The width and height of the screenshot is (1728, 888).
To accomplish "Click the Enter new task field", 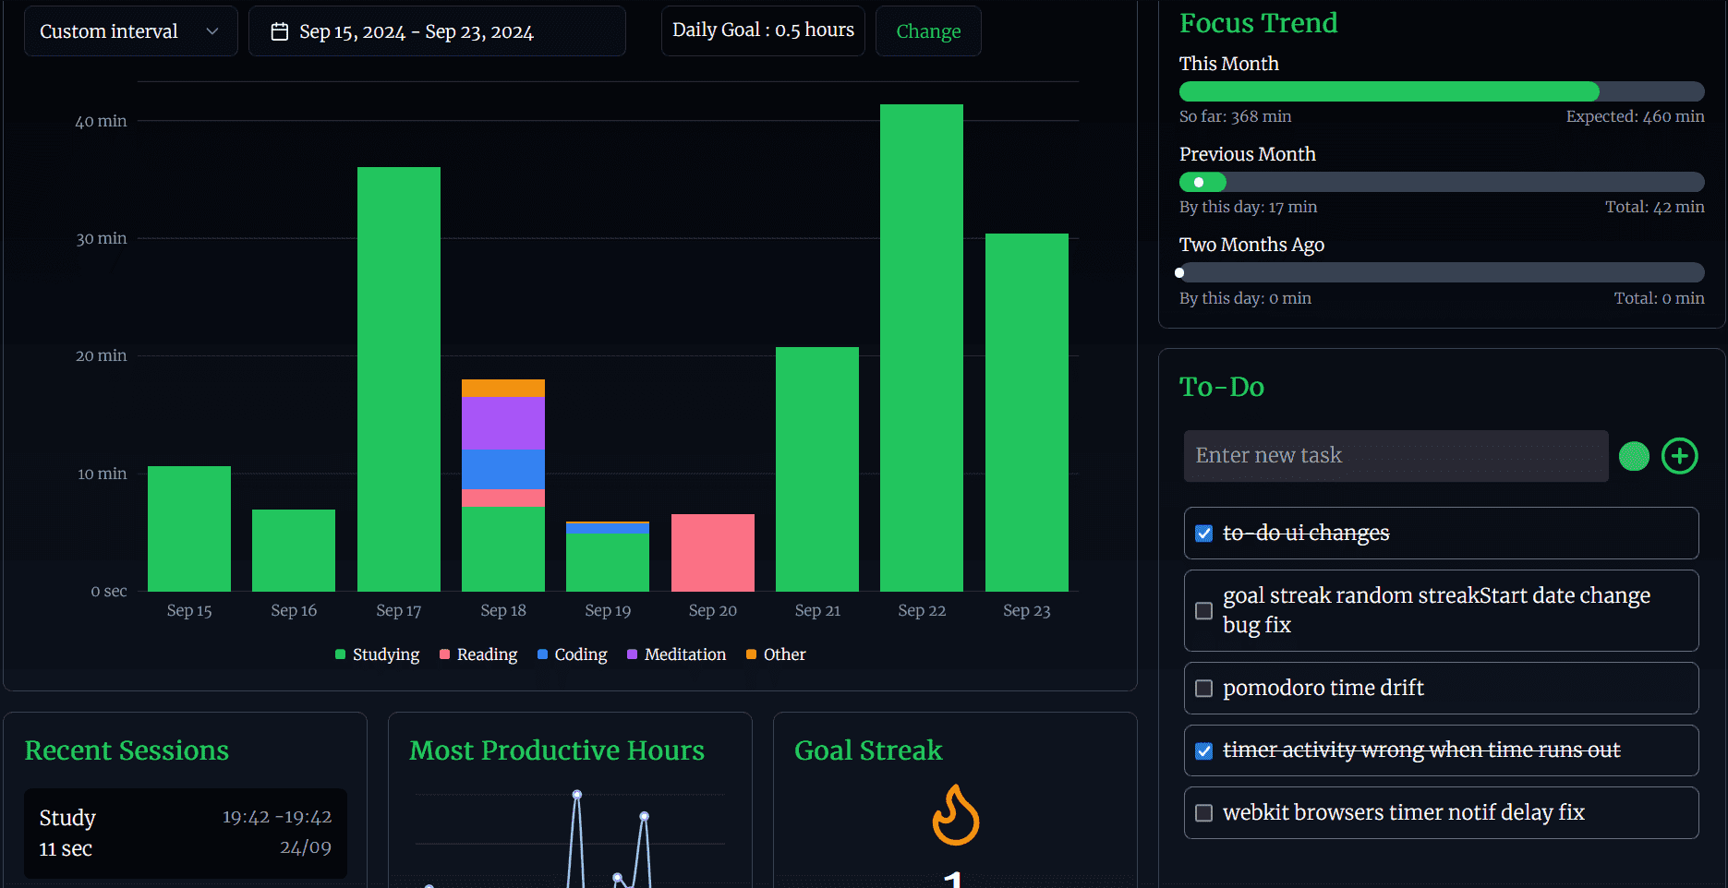I will tap(1396, 456).
